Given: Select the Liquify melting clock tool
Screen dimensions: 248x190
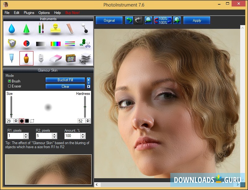Looking at the screenshot, I should pyautogui.click(x=12, y=43).
